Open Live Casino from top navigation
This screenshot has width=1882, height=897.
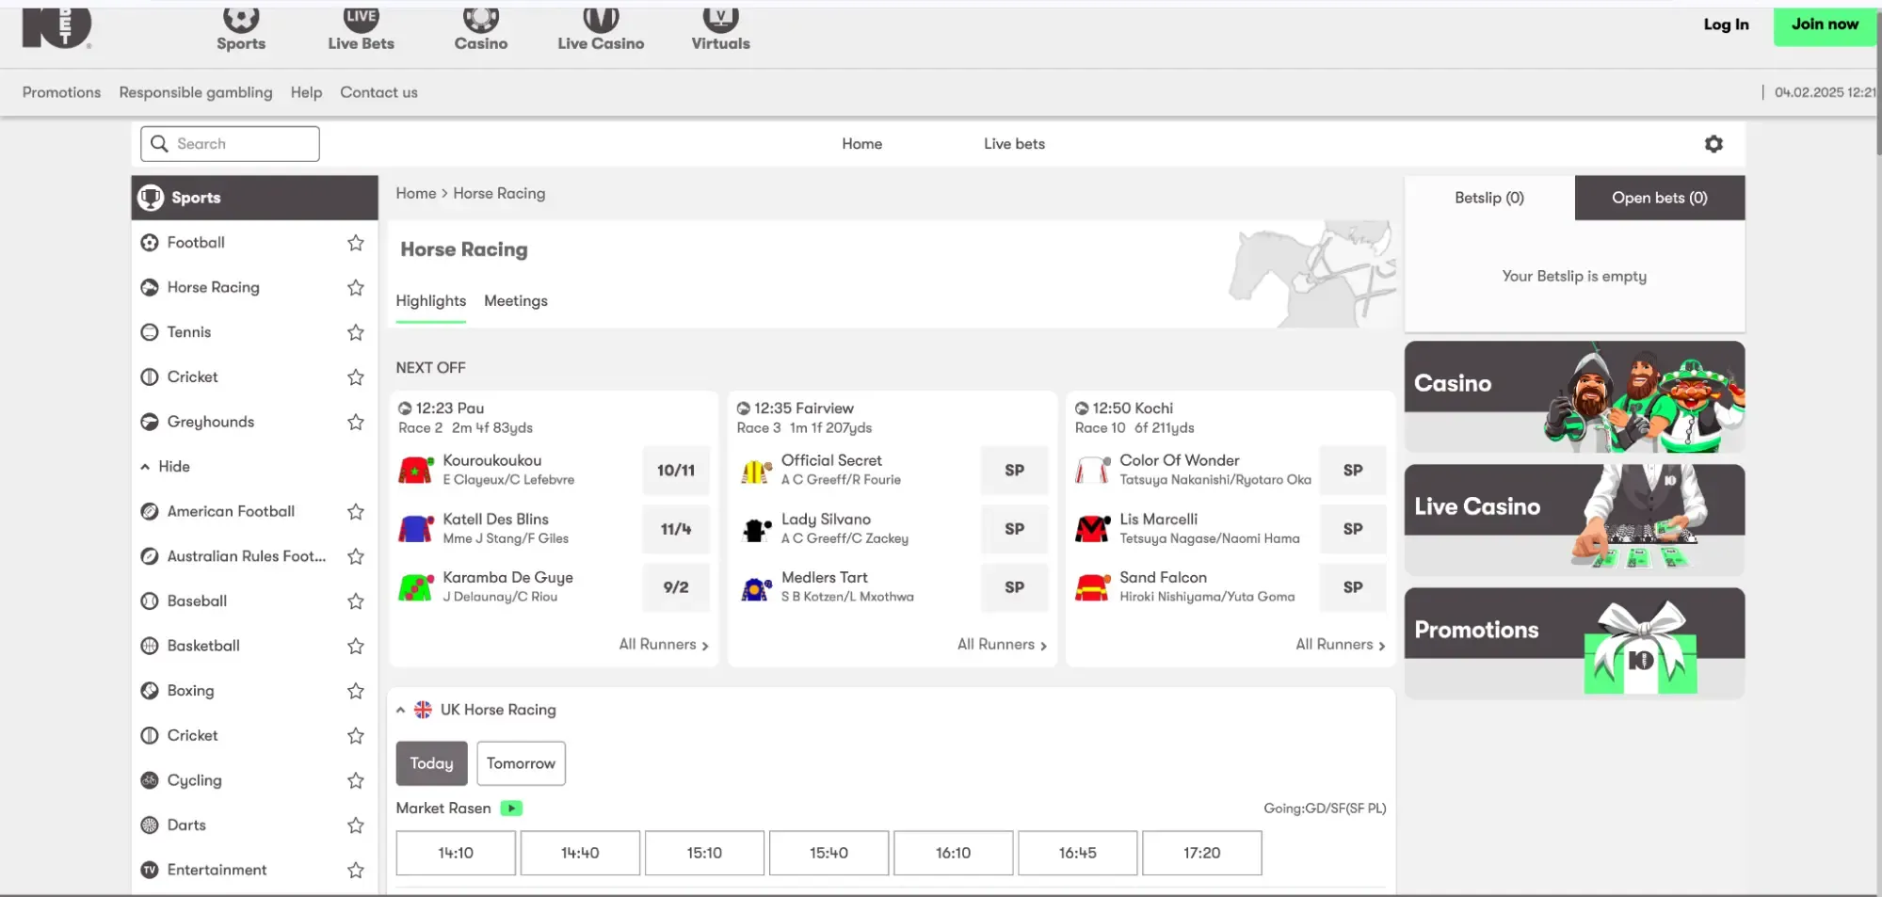coord(601,28)
